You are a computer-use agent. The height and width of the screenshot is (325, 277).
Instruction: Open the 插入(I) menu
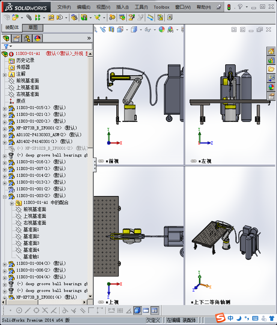[122, 7]
